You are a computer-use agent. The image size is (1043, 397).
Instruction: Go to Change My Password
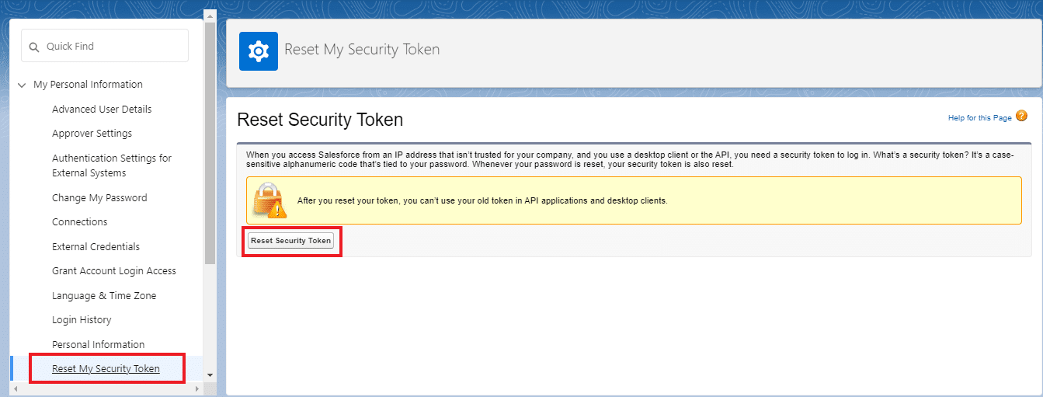[99, 198]
